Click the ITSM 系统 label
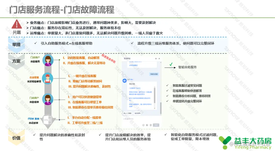 coord(34,119)
